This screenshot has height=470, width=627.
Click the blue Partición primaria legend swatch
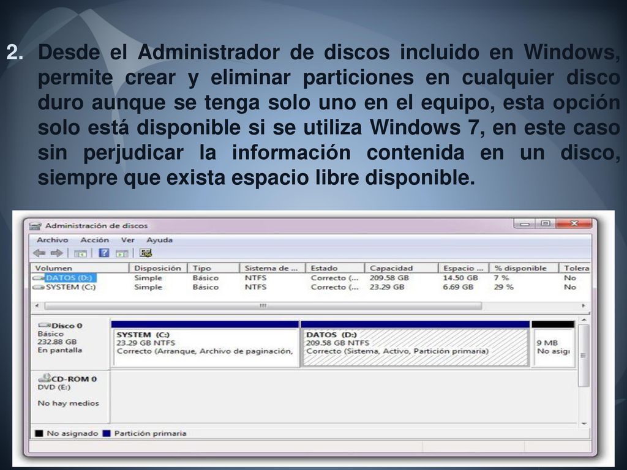107,433
